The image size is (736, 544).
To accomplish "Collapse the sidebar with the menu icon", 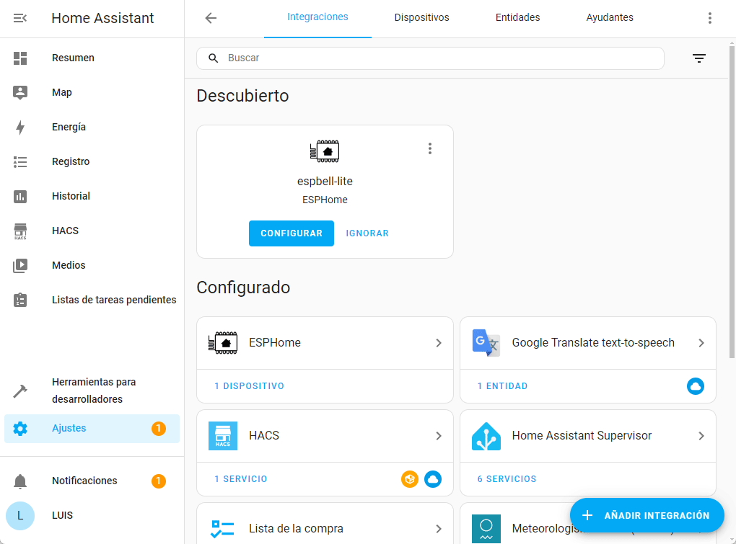I will tap(20, 18).
